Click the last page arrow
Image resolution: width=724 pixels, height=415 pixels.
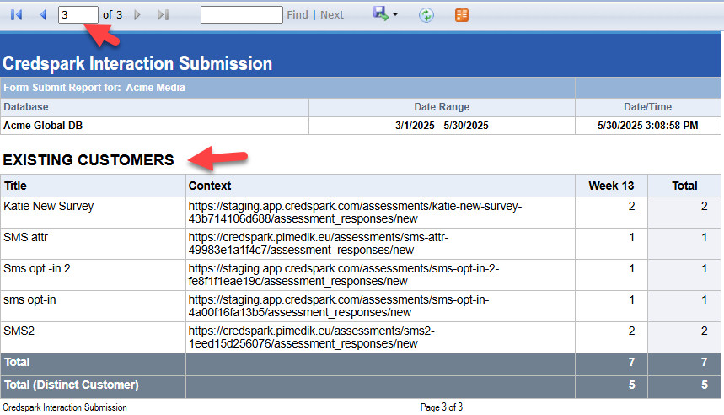pos(163,15)
